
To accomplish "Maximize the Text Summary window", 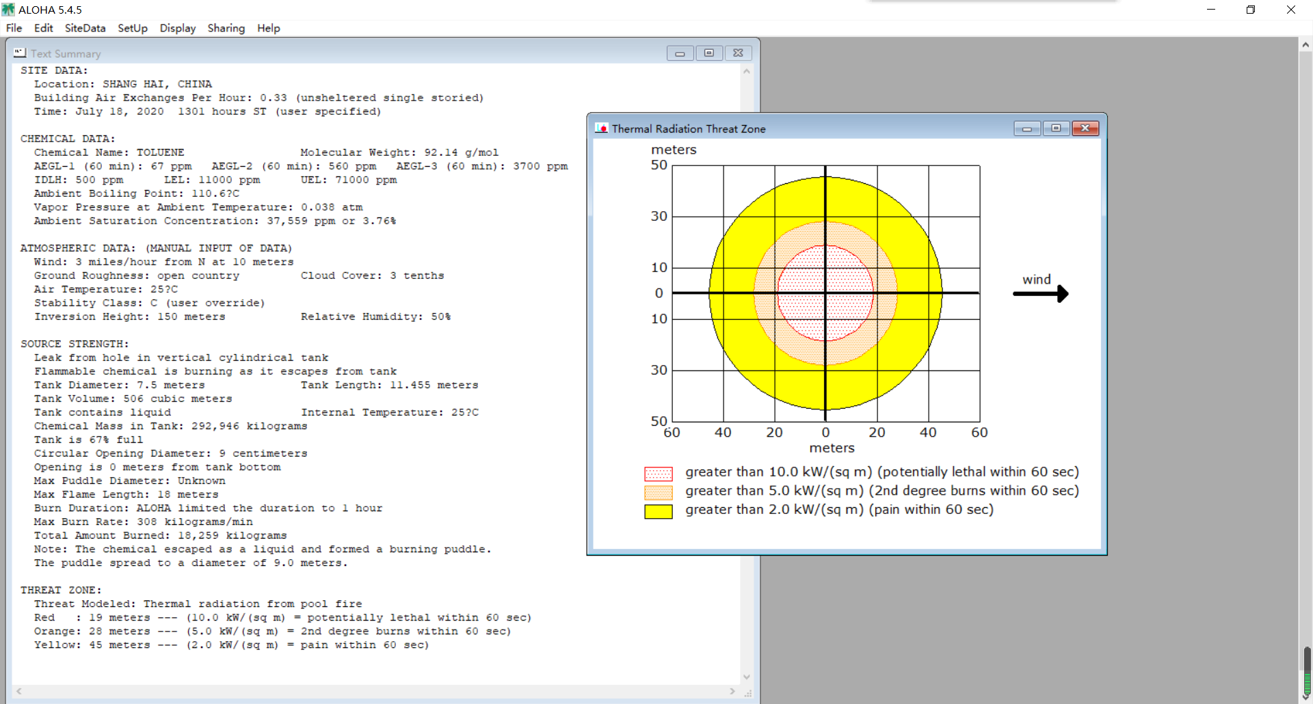I will [x=709, y=53].
